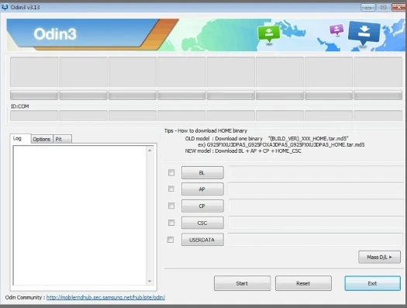The width and height of the screenshot is (407, 308).
Task: Switch to the Pit tab
Action: [x=62, y=139]
